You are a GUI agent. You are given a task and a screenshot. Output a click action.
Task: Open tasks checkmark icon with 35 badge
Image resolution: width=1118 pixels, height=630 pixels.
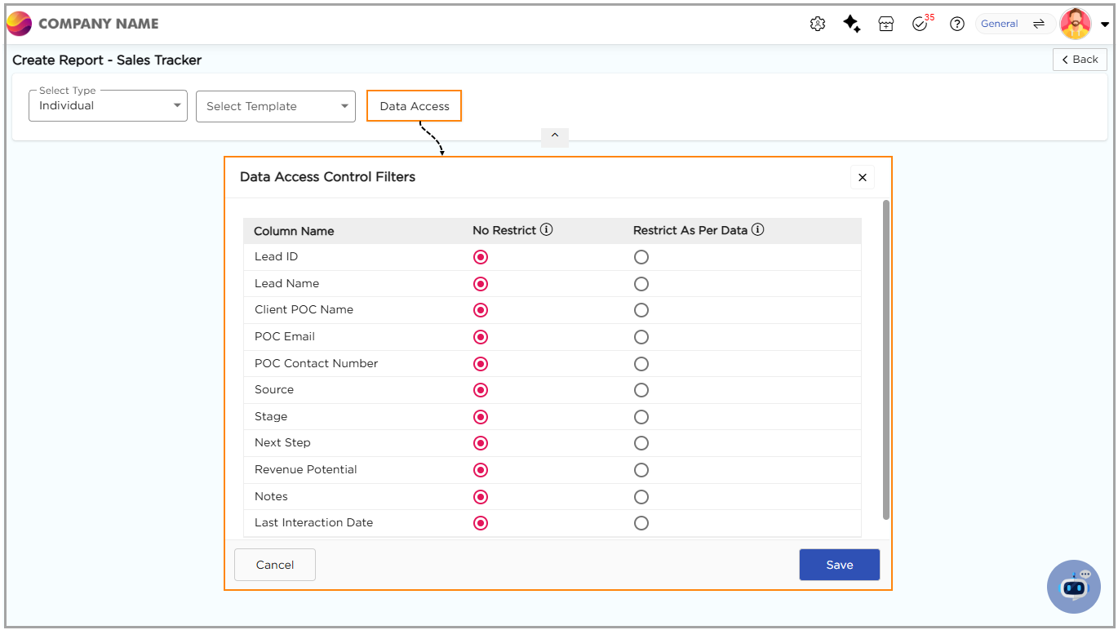tap(921, 24)
